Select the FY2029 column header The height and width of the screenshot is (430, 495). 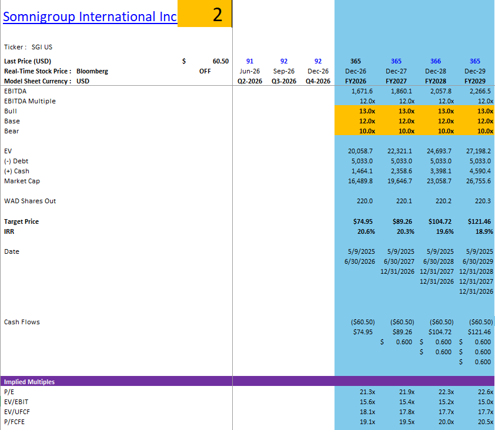(475, 81)
